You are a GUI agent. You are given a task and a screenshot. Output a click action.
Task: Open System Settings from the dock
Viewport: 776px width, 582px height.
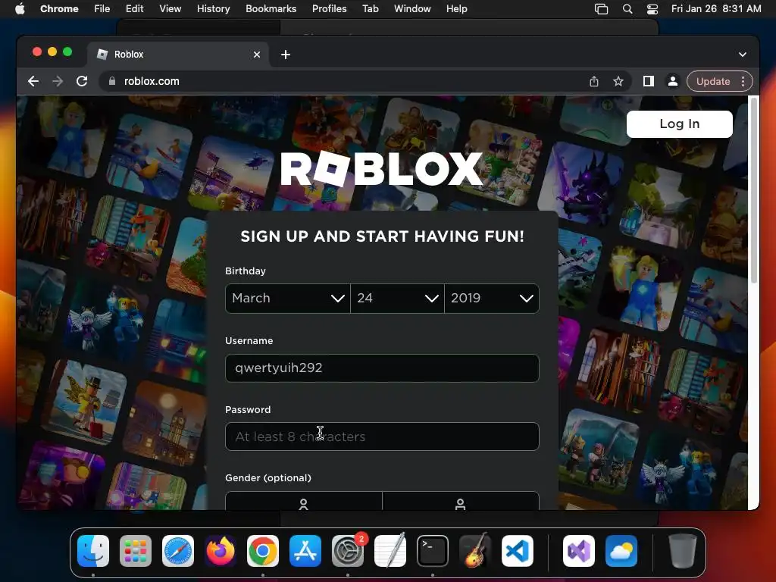[x=347, y=551]
